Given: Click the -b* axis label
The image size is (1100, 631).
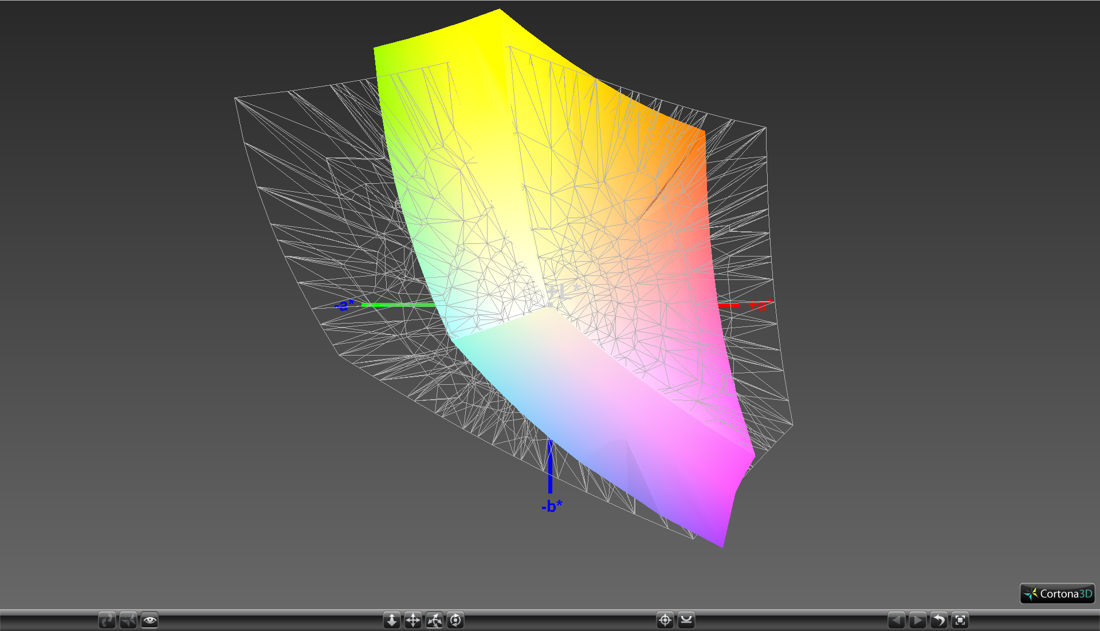Looking at the screenshot, I should coord(552,506).
